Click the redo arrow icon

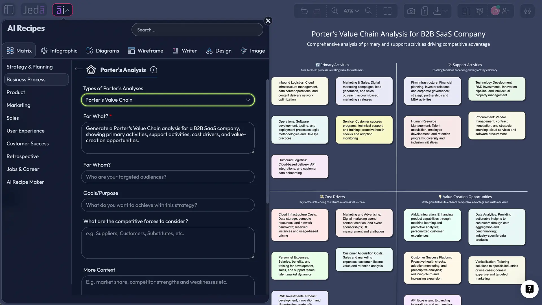coord(317,11)
